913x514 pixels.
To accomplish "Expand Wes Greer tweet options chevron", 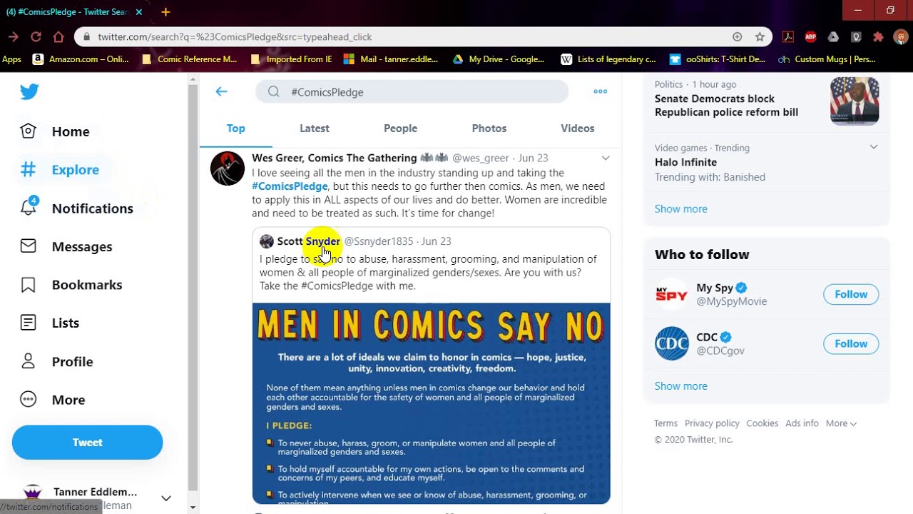I will 606,158.
